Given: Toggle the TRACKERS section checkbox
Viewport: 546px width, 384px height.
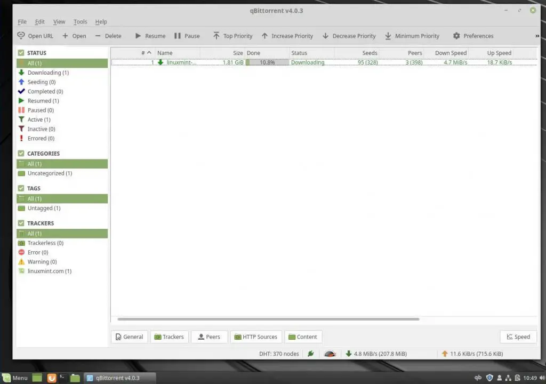Looking at the screenshot, I should [x=21, y=223].
